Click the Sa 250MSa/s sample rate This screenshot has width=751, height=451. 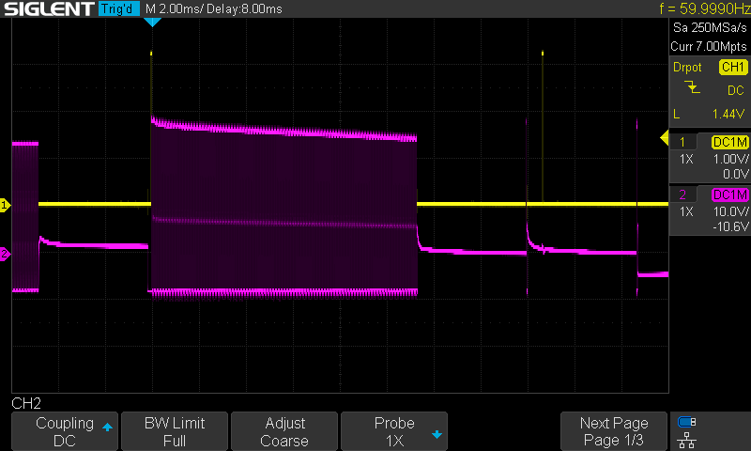(710, 28)
